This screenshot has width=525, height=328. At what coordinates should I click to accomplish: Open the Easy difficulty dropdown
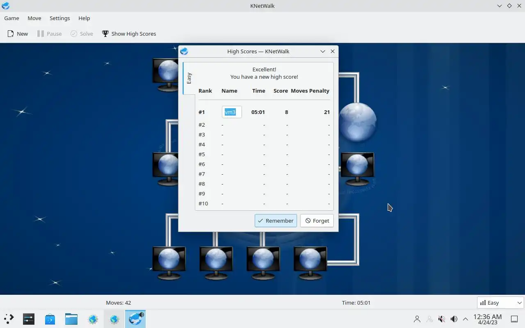[x=500, y=303]
